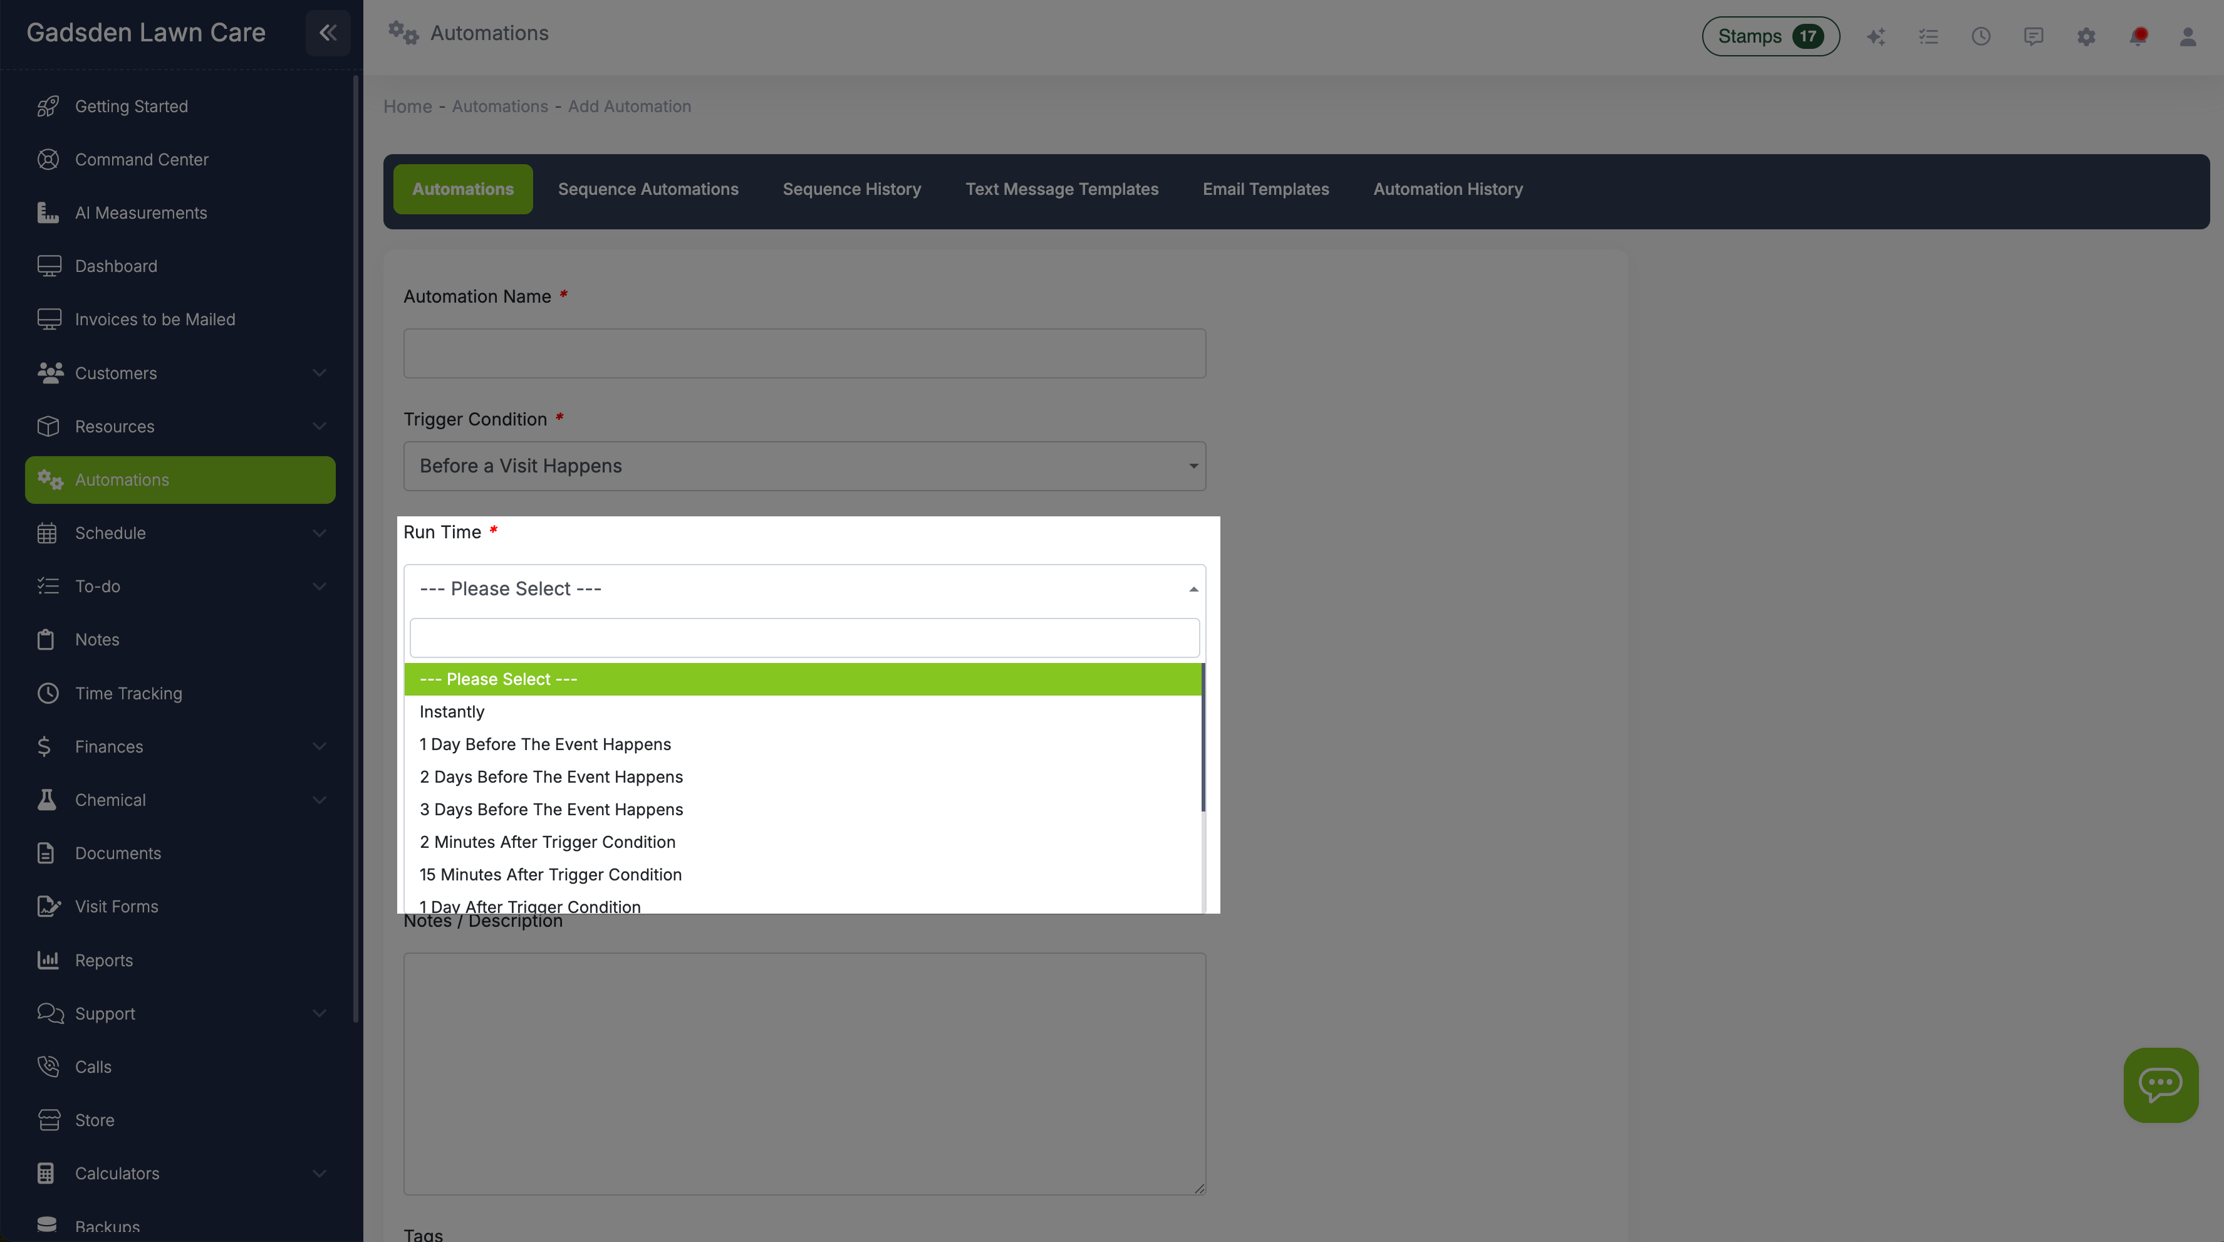The image size is (2224, 1242).
Task: Follow the Home breadcrumb link
Action: tap(407, 107)
